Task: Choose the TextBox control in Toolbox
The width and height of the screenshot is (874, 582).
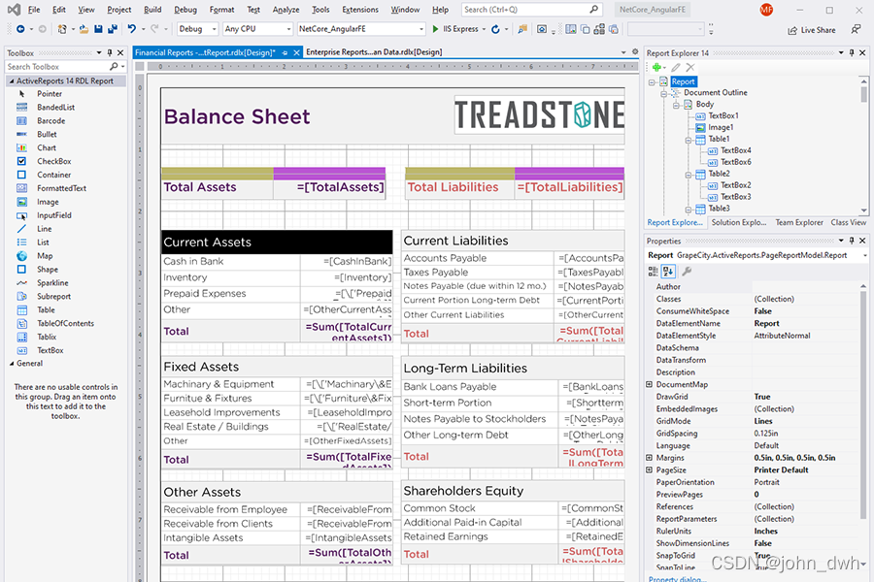Action: pyautogui.click(x=50, y=350)
